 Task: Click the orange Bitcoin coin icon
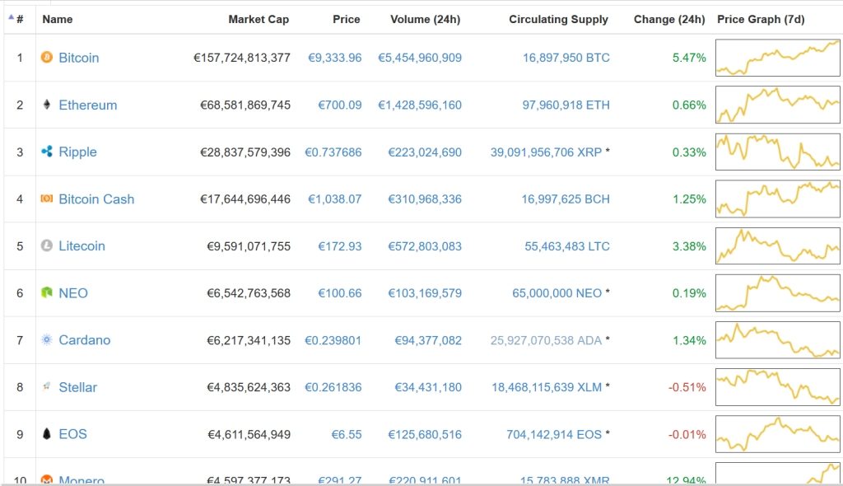47,58
